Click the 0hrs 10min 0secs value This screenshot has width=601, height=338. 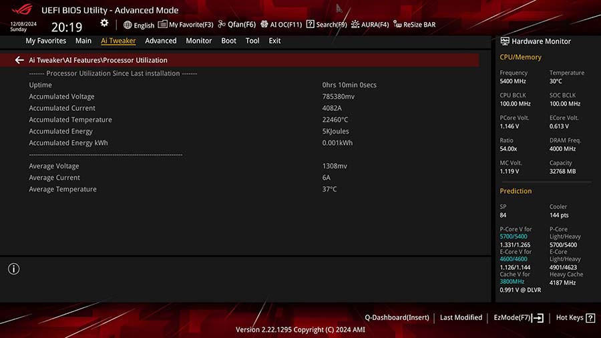tap(349, 85)
